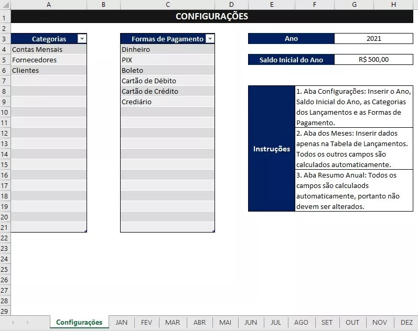Select column C header
The width and height of the screenshot is (418, 331).
tap(167, 5)
